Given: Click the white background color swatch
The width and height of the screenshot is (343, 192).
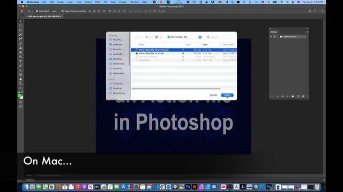Looking at the screenshot, I should tap(22, 98).
